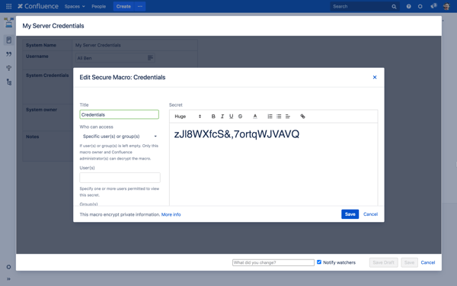Click into the secret text zJl8WXfcS&,7ortqWJVAVQ

[x=237, y=134]
